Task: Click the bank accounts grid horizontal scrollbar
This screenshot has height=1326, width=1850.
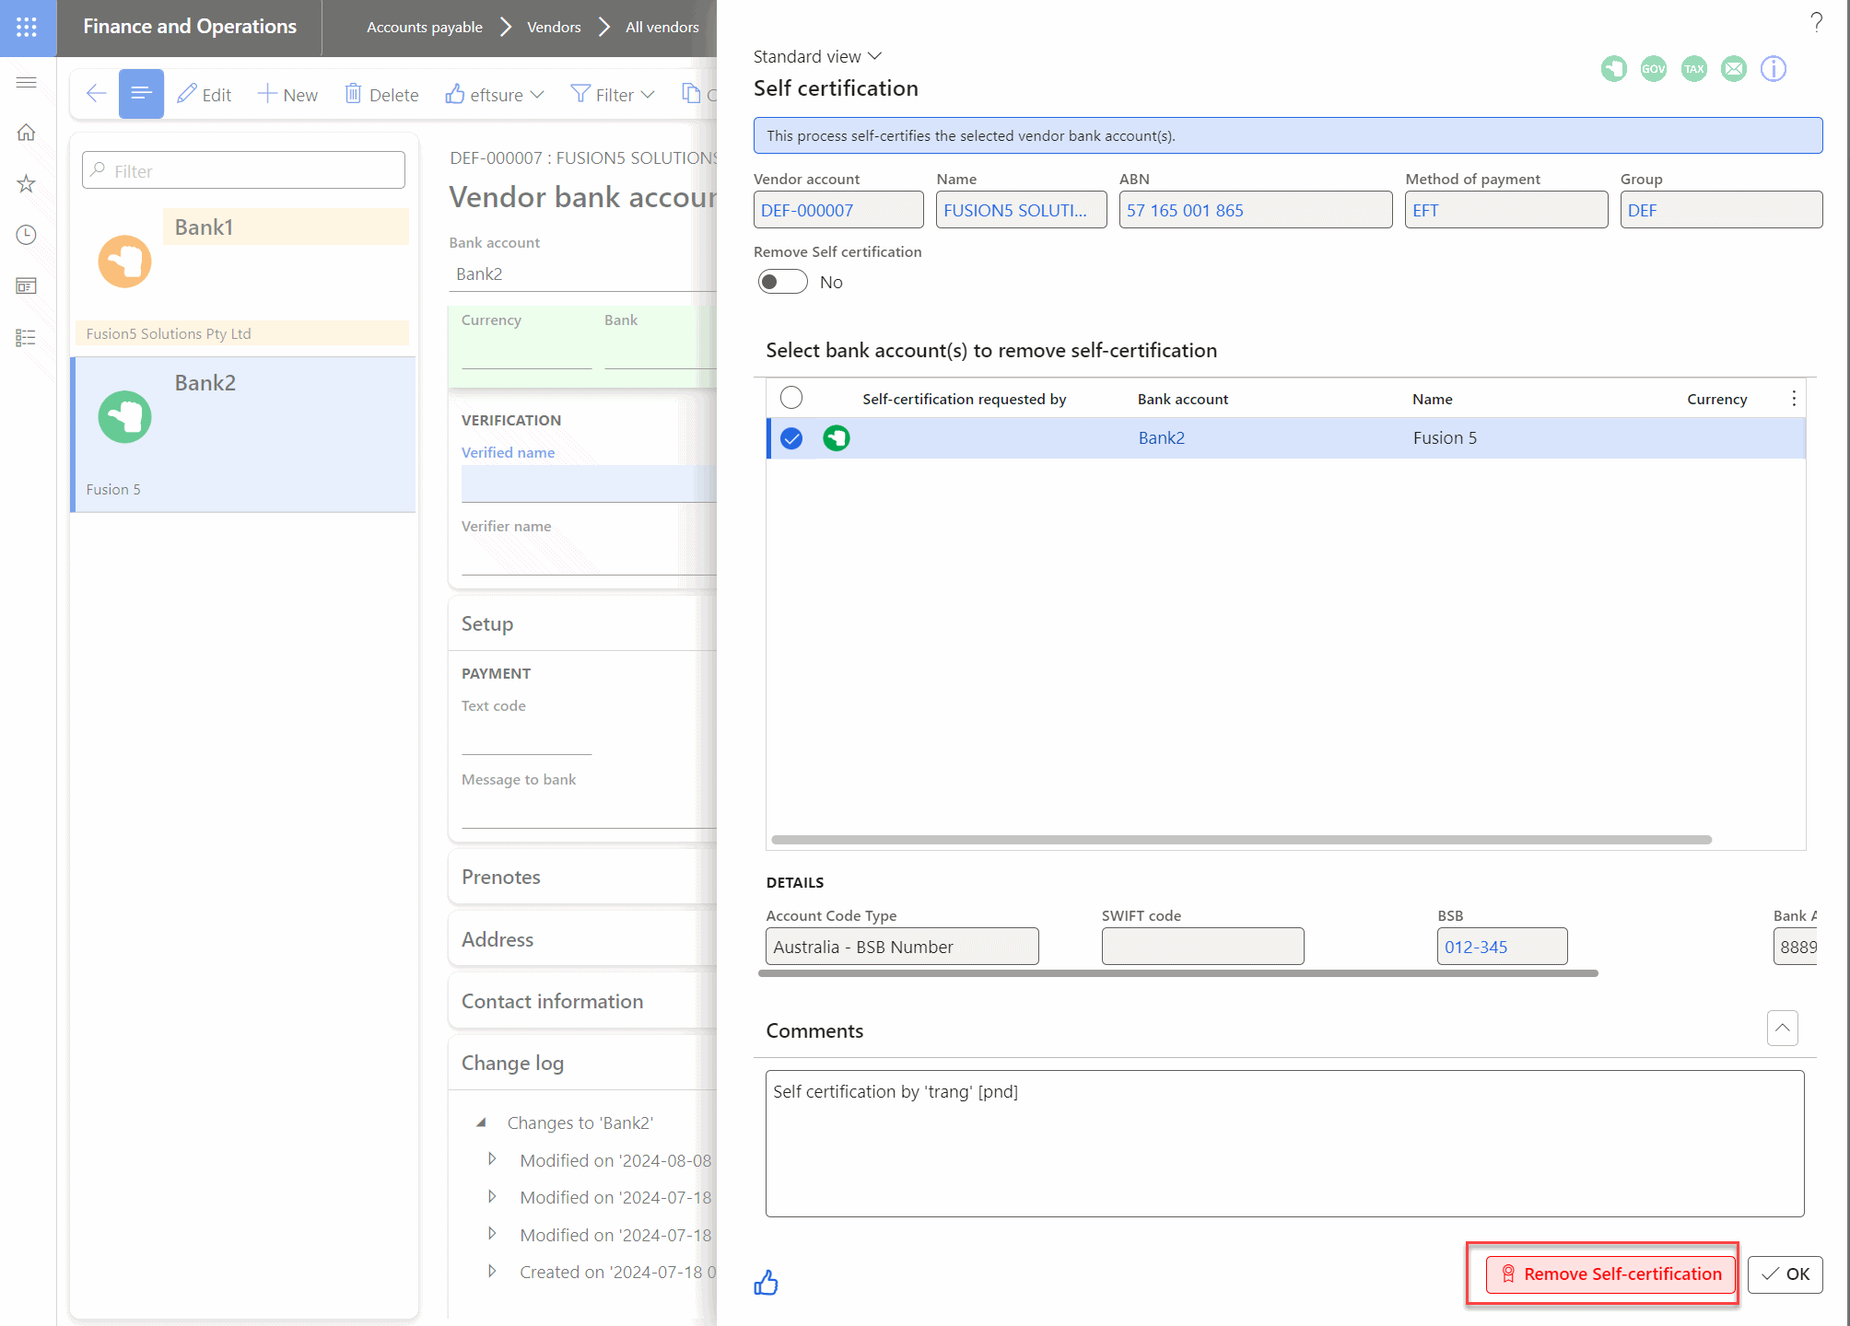Action: click(x=1241, y=840)
